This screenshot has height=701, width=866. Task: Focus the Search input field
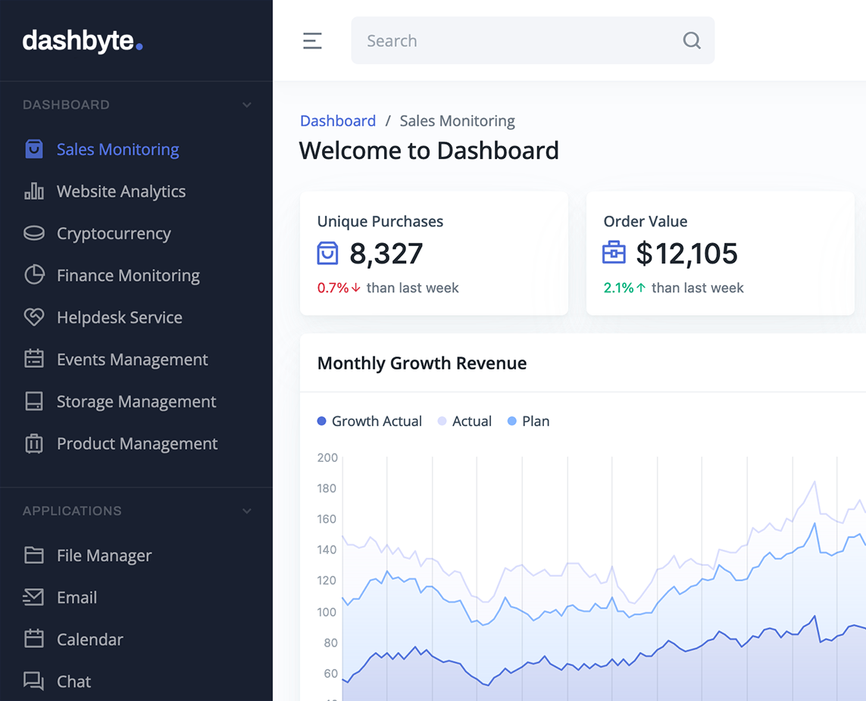pyautogui.click(x=515, y=41)
